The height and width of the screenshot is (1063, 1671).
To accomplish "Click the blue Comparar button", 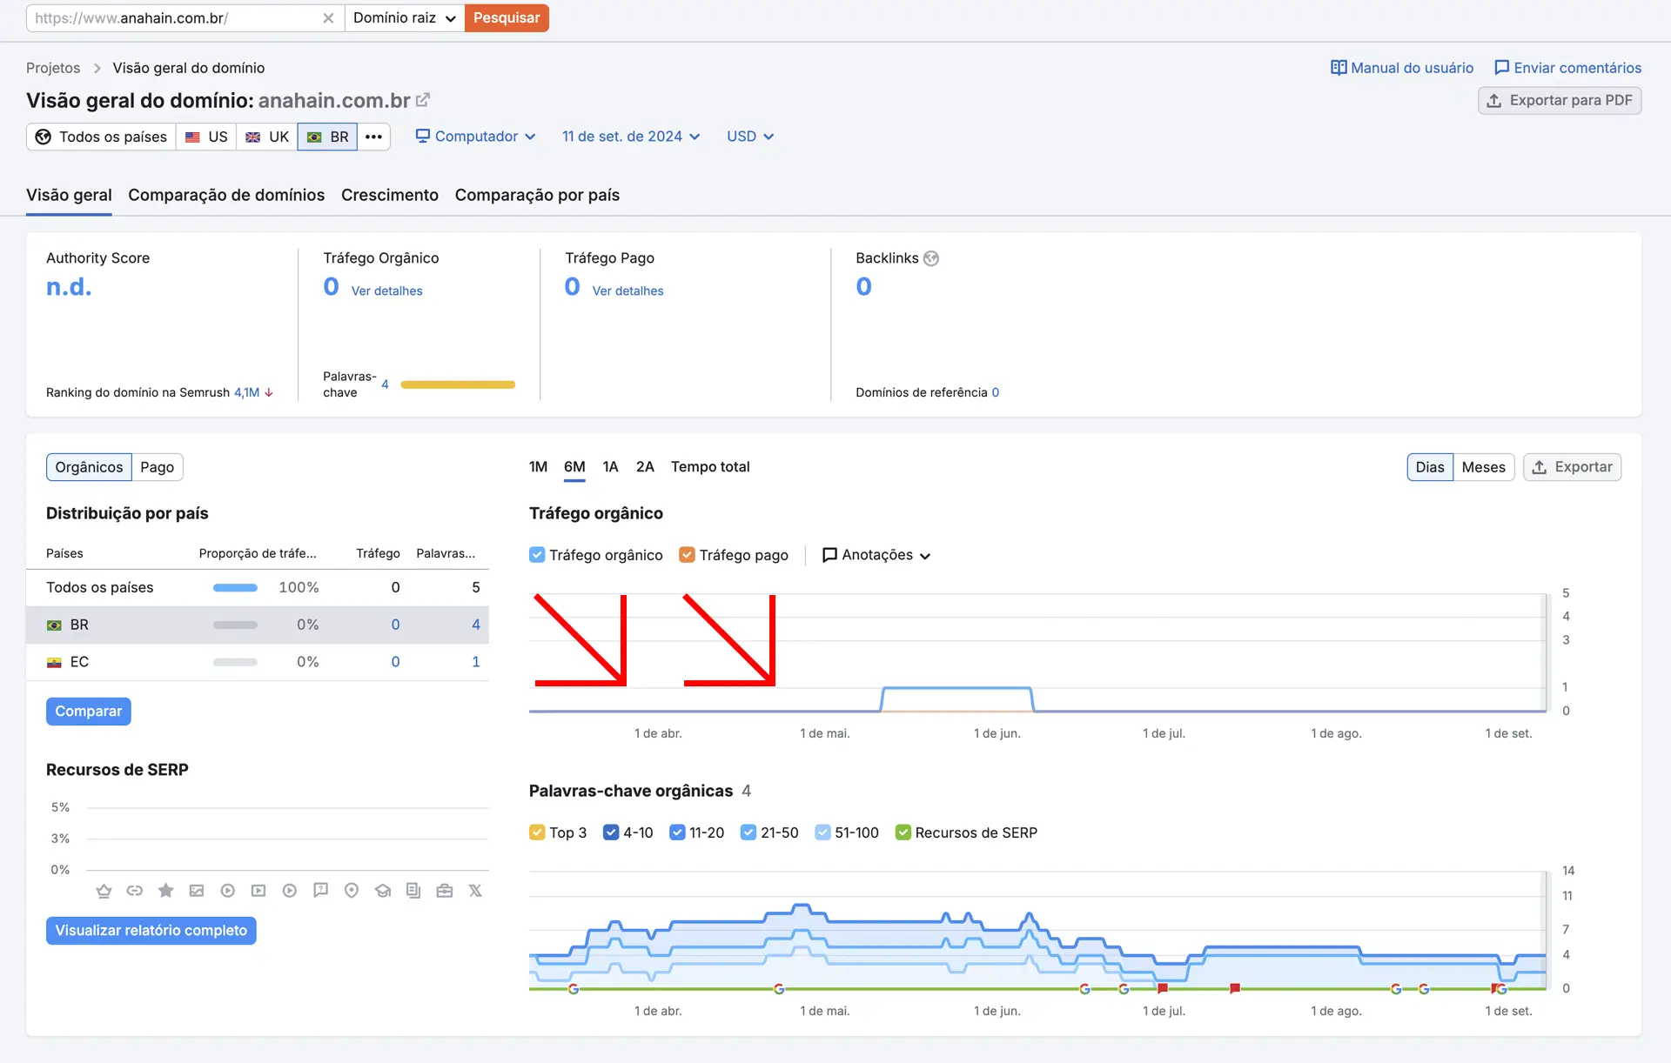I will coord(89,712).
